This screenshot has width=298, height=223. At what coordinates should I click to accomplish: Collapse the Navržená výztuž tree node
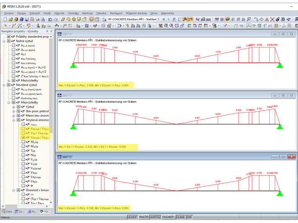[4, 85]
